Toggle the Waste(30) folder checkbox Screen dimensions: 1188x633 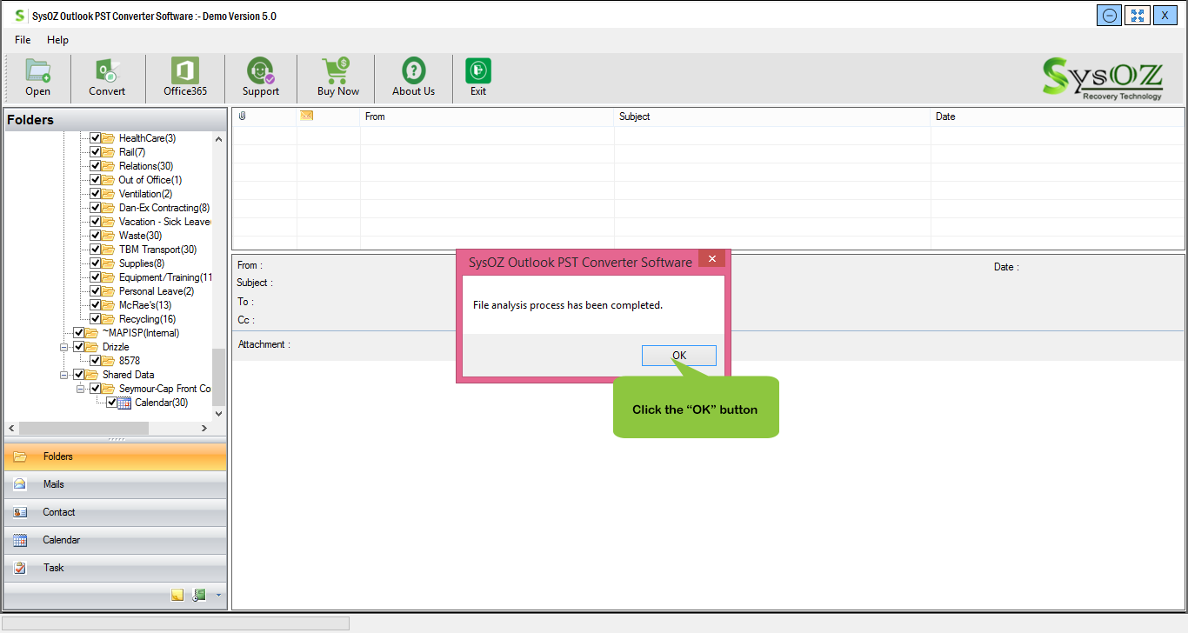[x=95, y=236]
